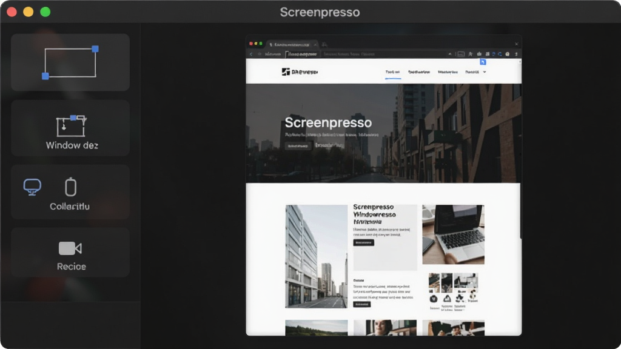Select the blue monitor screen icon
Screen dimensions: 621x349
click(x=32, y=187)
